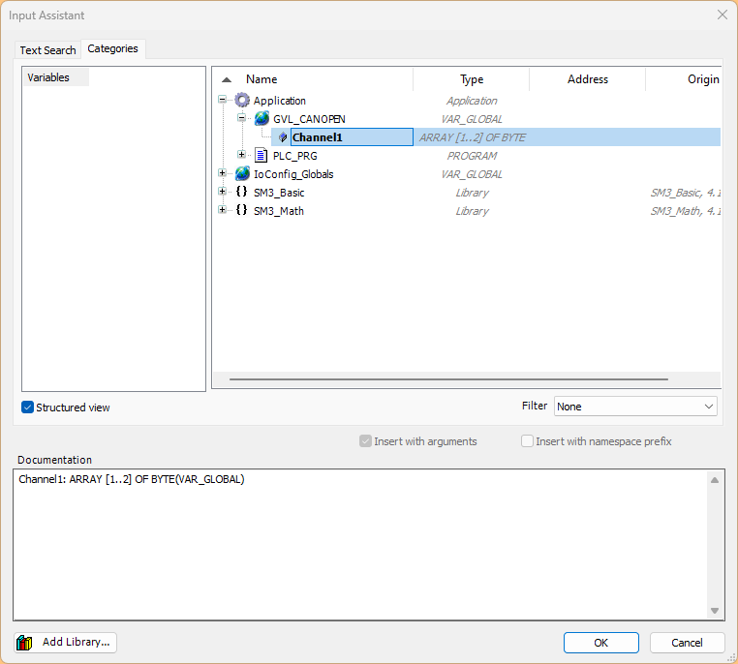The height and width of the screenshot is (664, 738).
Task: Switch to the Text Search tab
Action: coord(47,49)
